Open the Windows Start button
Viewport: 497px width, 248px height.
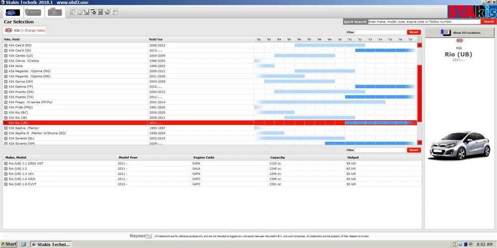tap(9, 244)
